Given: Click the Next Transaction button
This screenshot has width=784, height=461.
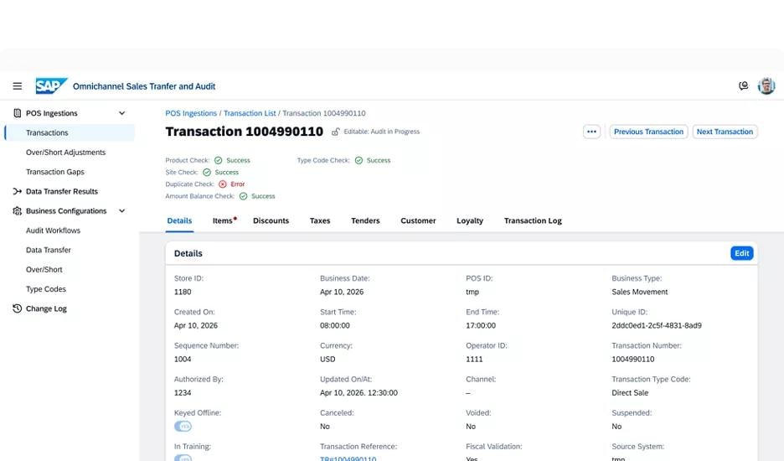Looking at the screenshot, I should 725,132.
